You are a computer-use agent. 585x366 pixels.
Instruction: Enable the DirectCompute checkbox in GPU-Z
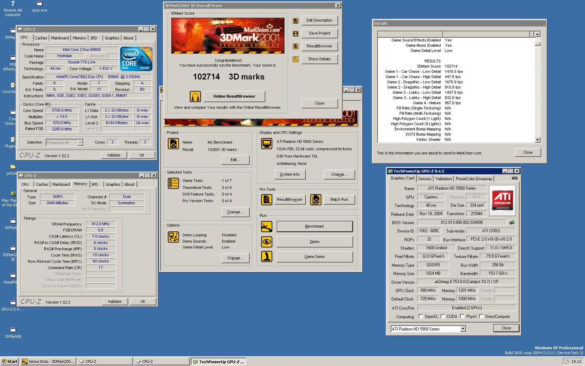click(481, 317)
